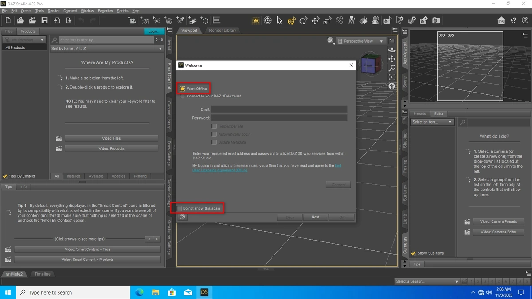Click the Node Selection arrow tool
This screenshot has height=299, width=532.
(279, 20)
